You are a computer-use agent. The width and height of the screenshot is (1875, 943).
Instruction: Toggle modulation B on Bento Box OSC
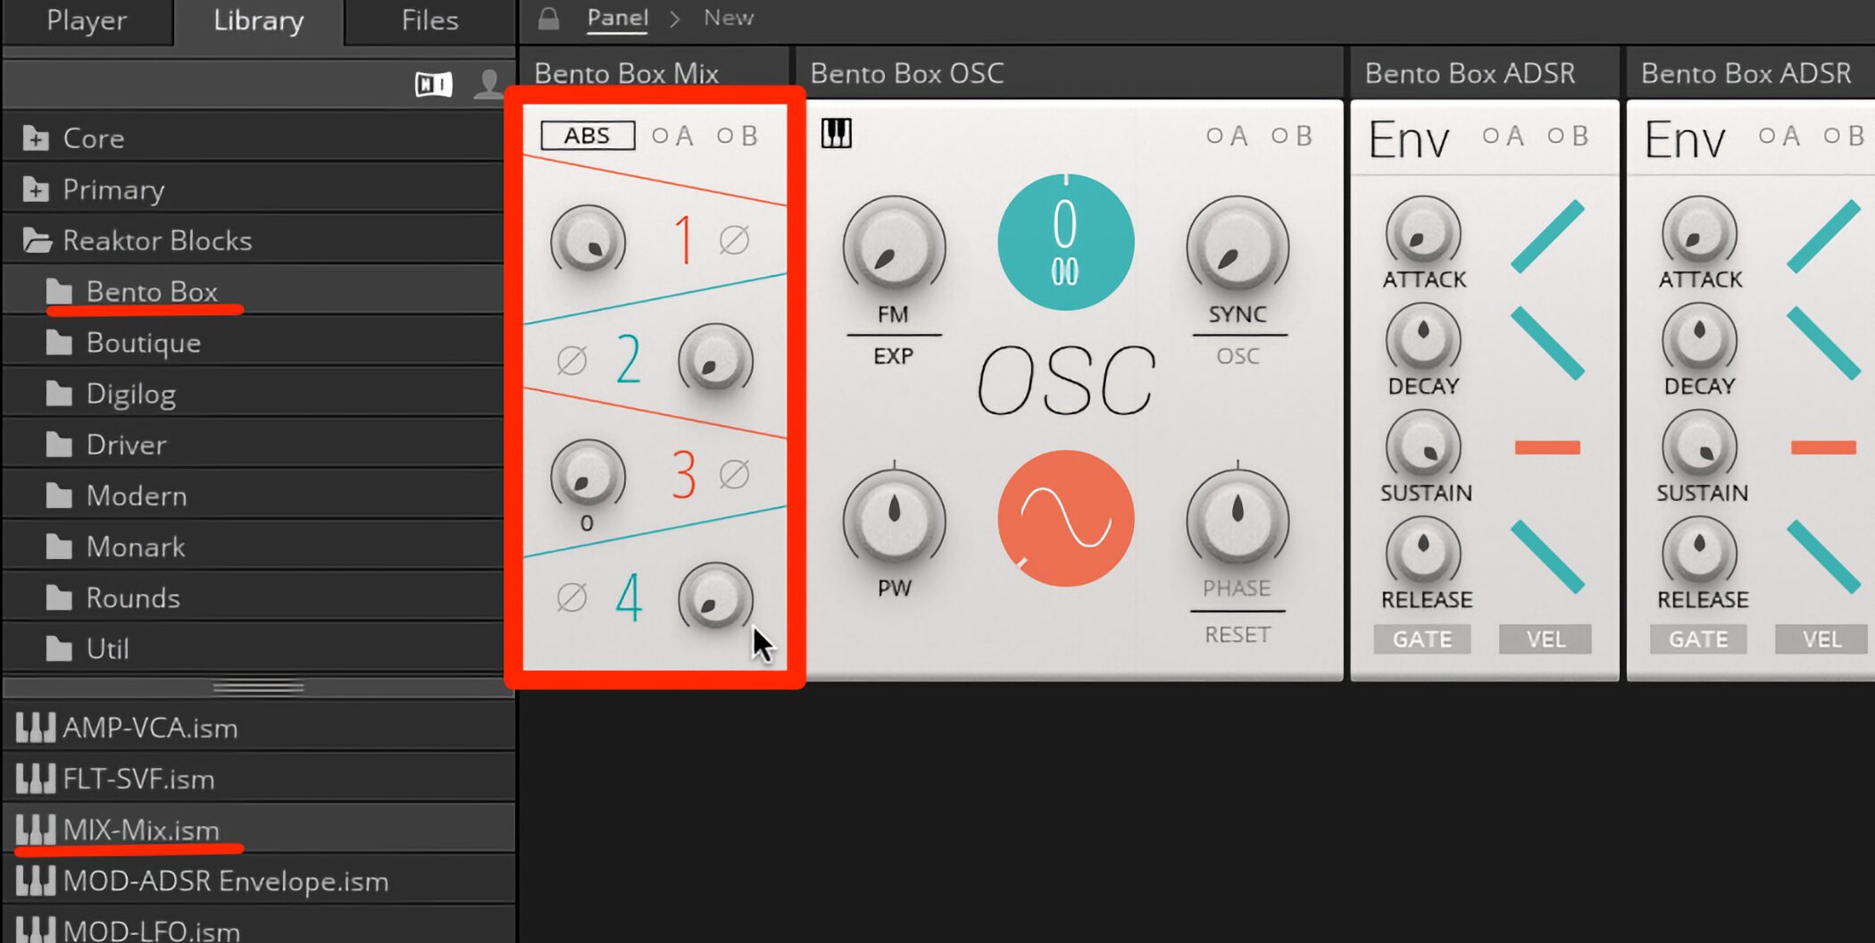click(x=1292, y=136)
